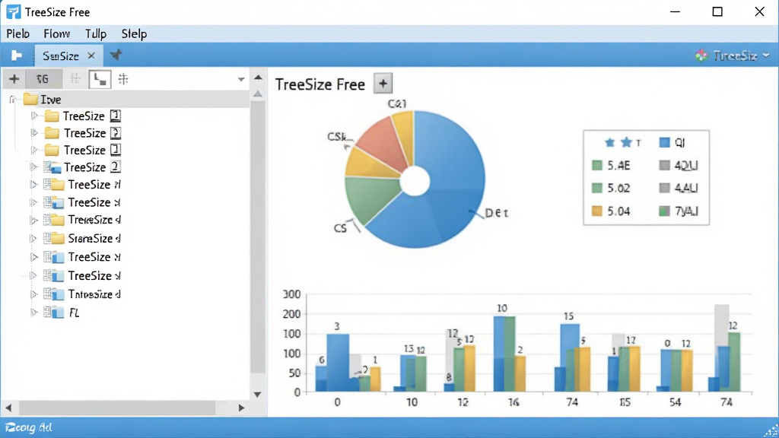Viewport: 779px width, 438px height.
Task: Select the faded grid icon in tree toolbar
Action: pyautogui.click(x=75, y=78)
